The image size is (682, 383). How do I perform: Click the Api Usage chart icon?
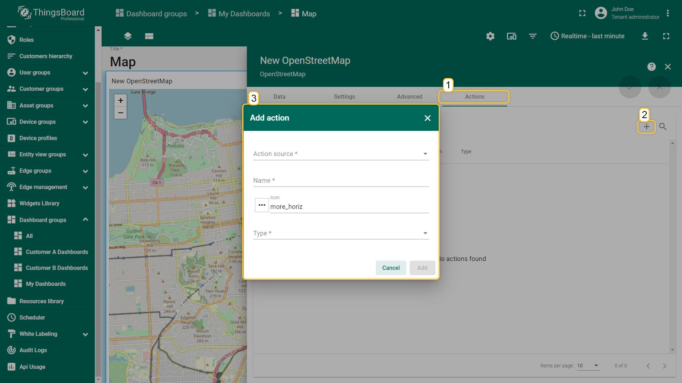coord(11,367)
